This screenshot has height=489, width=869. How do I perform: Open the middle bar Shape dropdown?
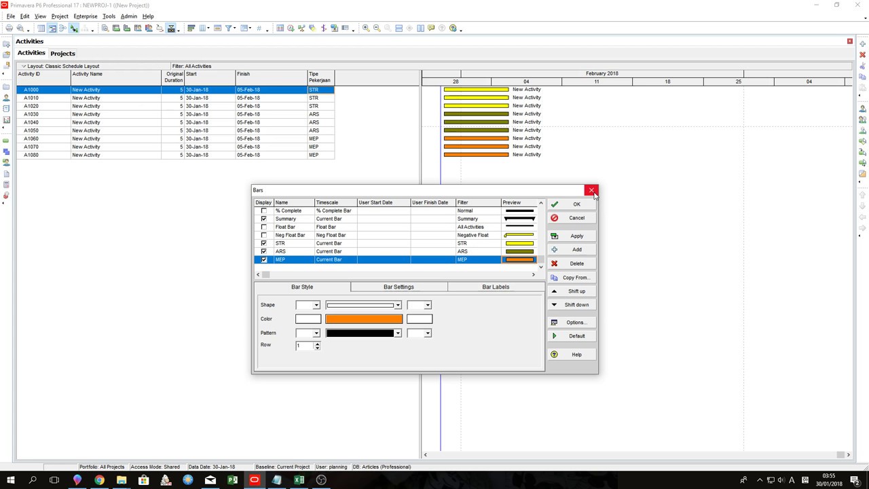click(x=398, y=306)
